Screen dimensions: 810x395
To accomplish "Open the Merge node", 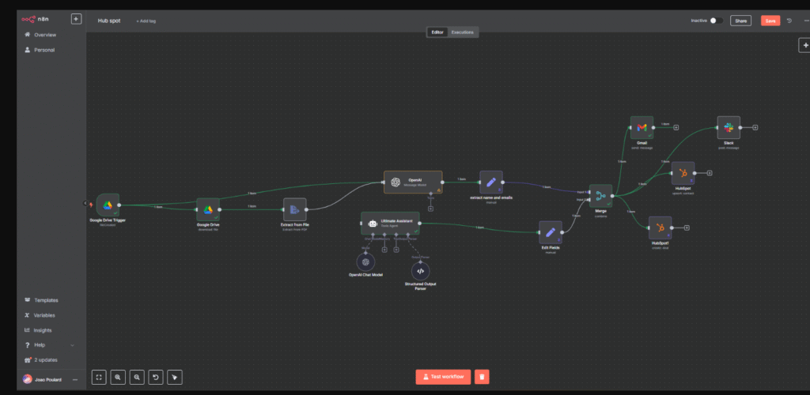I will click(600, 197).
